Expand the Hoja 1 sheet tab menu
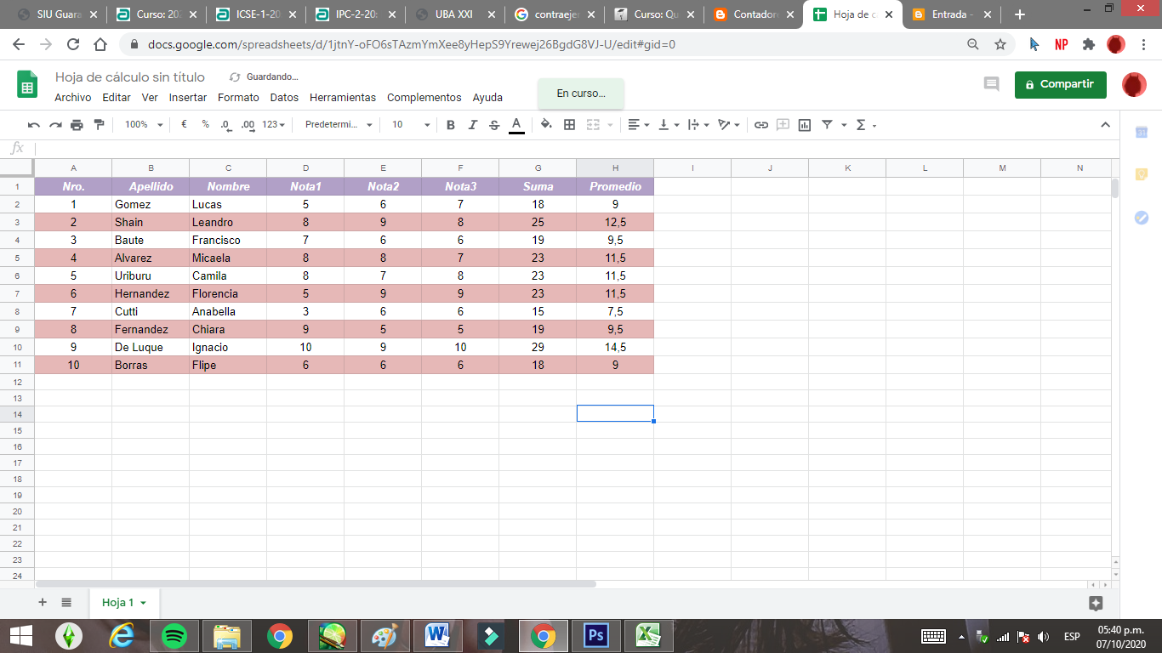 (x=143, y=601)
